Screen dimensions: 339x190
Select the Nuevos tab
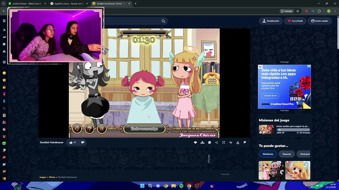tap(287, 154)
